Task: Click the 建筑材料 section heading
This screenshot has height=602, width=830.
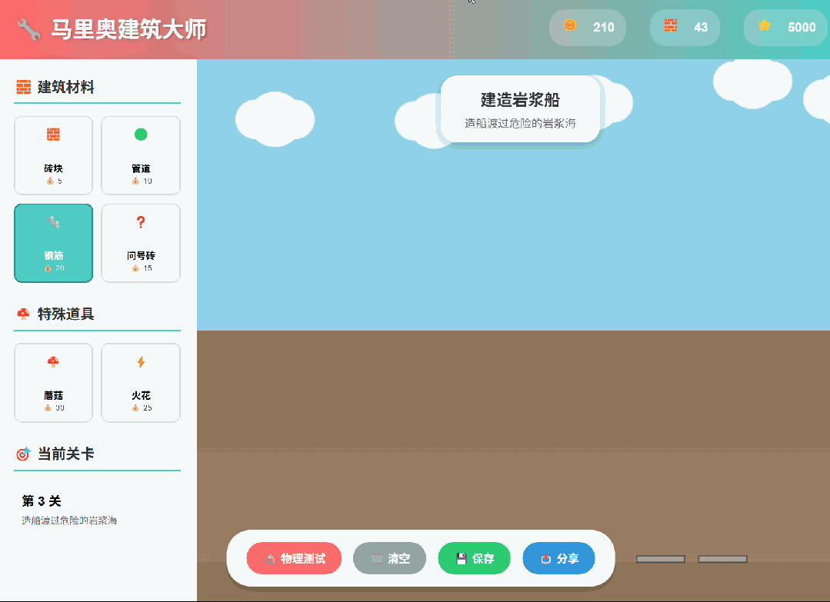Action: [65, 87]
